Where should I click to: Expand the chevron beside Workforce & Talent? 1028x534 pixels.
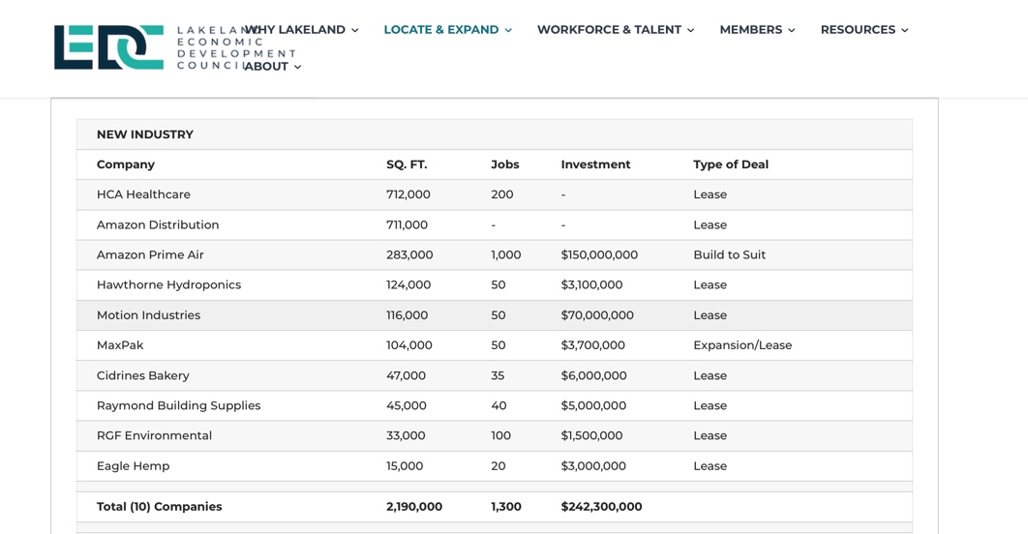690,31
